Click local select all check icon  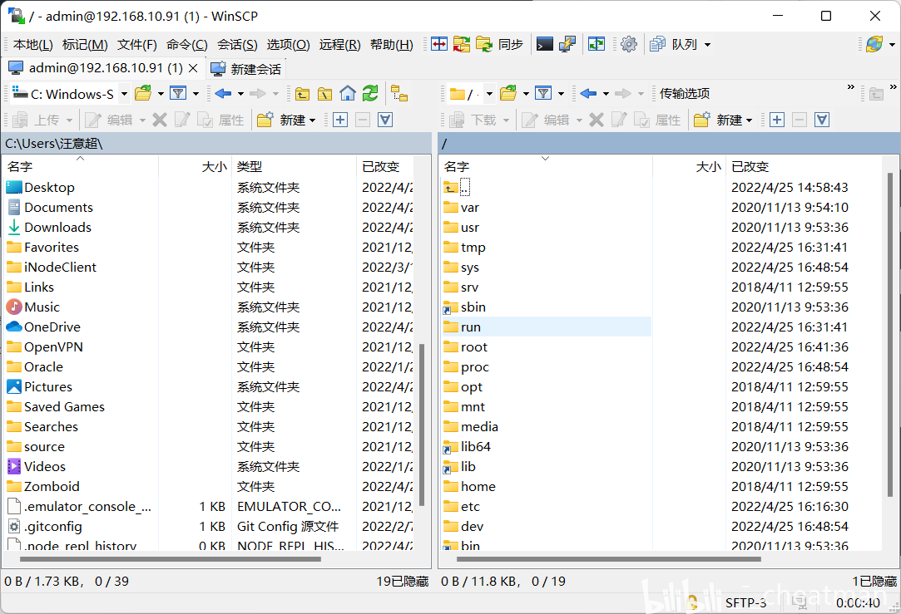385,120
